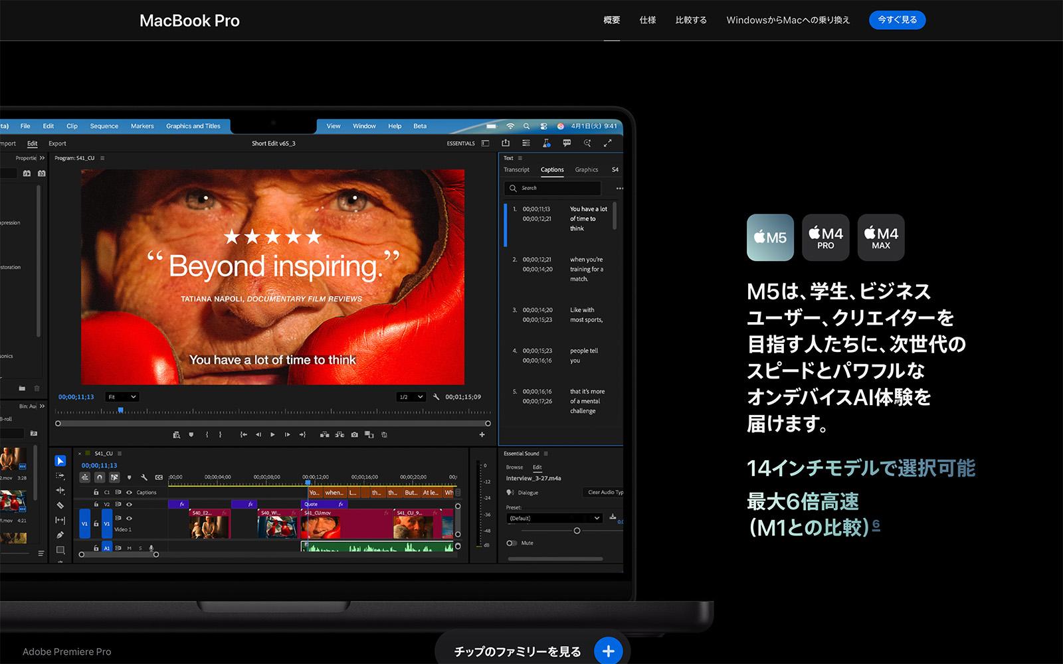1063x664 pixels.
Task: Toggle the Snap magnet in the timeline
Action: (100, 477)
